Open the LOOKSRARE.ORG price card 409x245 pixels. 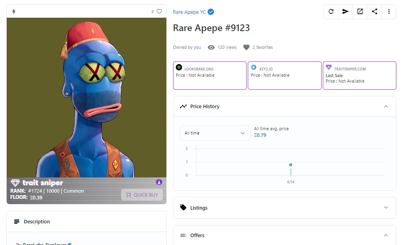pos(210,76)
